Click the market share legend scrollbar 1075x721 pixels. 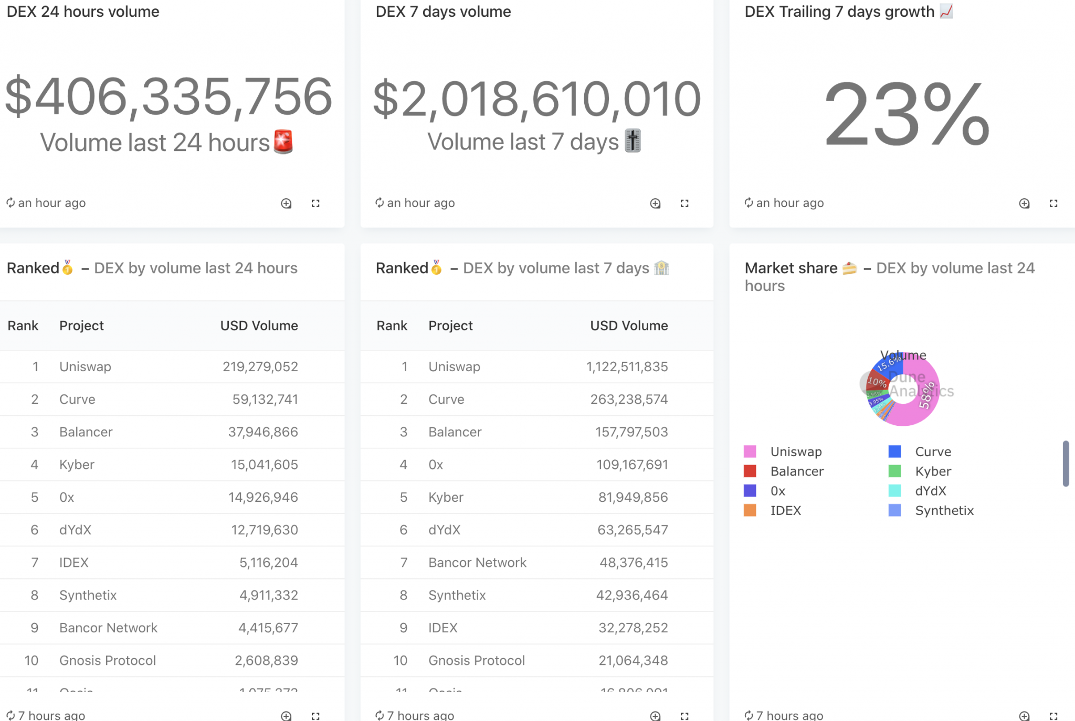1066,464
